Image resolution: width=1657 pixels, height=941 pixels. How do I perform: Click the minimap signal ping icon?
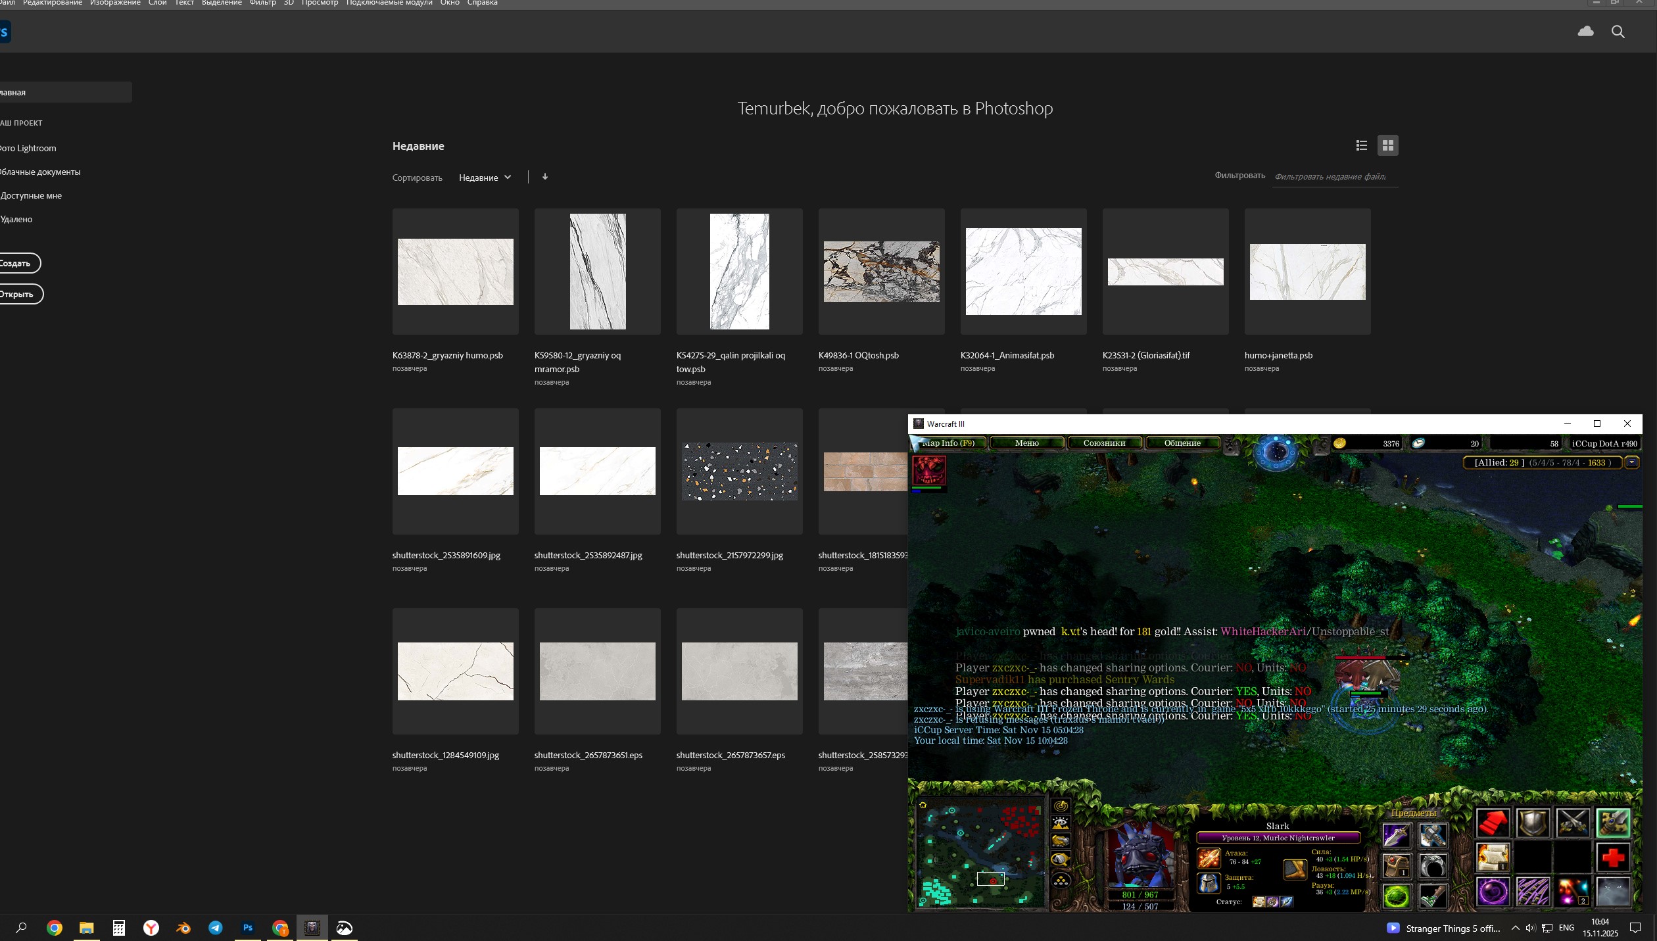(x=1061, y=806)
